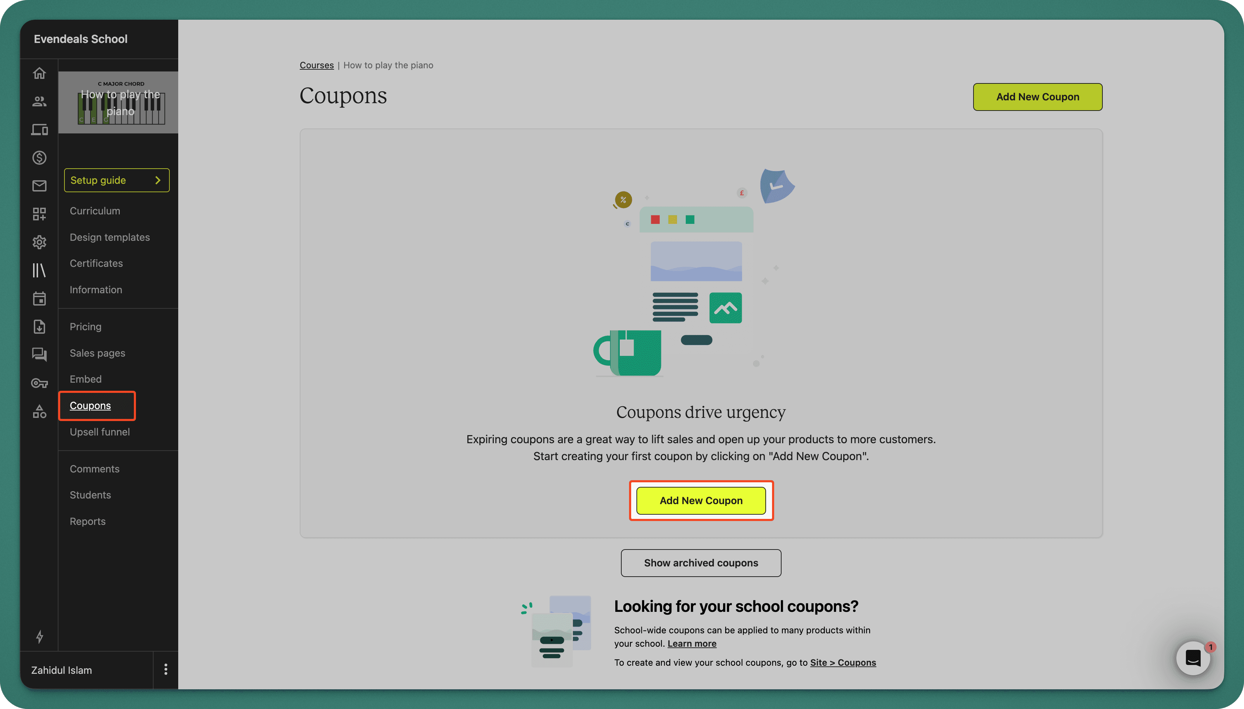Viewport: 1244px width, 709px height.
Task: Click the admin key icon
Action: pyautogui.click(x=39, y=383)
